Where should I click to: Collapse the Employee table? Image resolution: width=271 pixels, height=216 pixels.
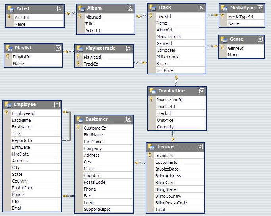[57, 104]
